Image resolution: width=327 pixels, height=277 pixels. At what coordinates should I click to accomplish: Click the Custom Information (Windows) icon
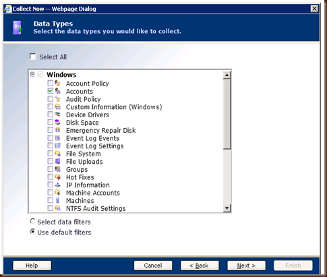[x=58, y=106]
